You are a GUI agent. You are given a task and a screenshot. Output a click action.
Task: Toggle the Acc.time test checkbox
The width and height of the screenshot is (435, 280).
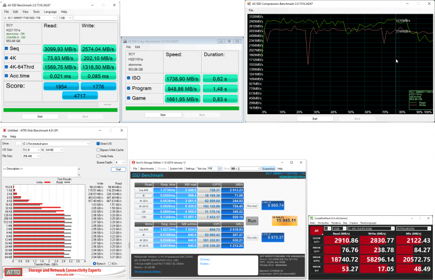click(x=7, y=76)
